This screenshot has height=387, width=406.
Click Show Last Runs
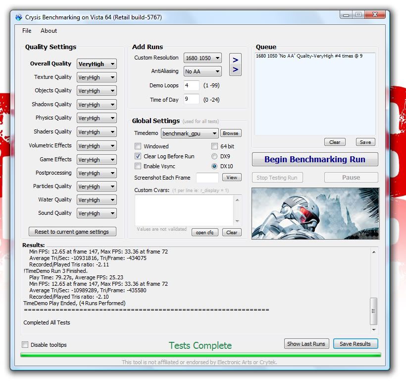pyautogui.click(x=306, y=344)
